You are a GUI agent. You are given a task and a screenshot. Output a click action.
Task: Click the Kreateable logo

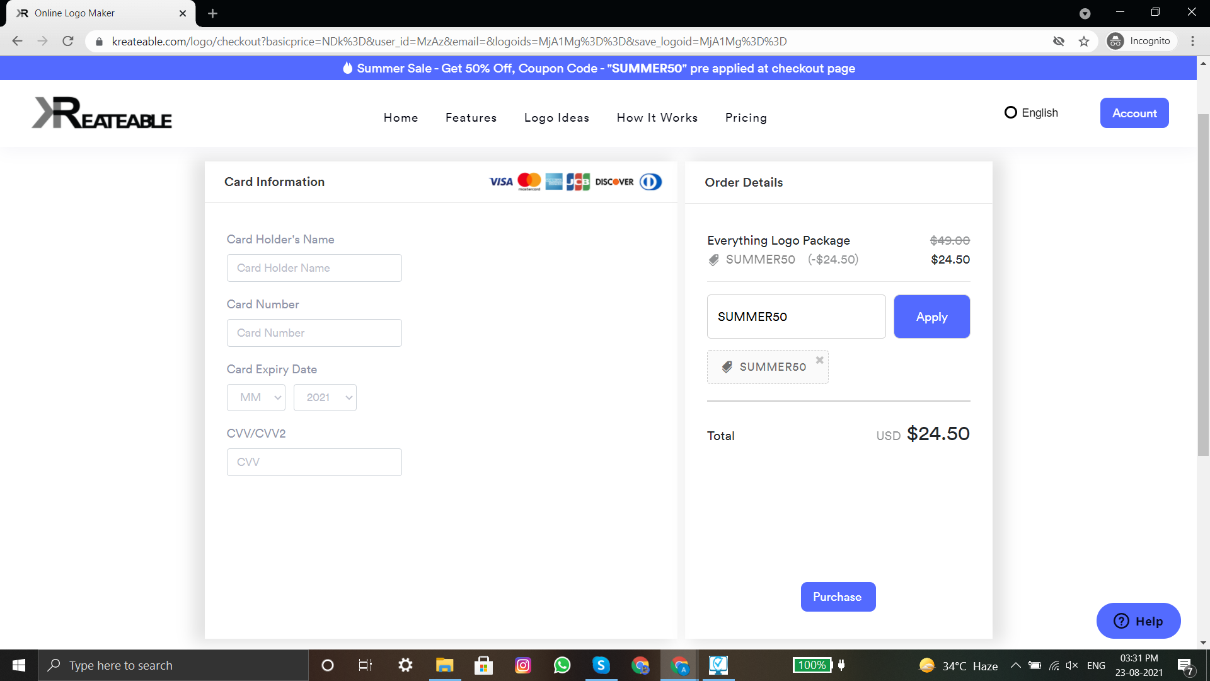coord(102,113)
